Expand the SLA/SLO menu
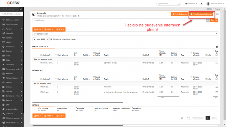 (12, 114)
